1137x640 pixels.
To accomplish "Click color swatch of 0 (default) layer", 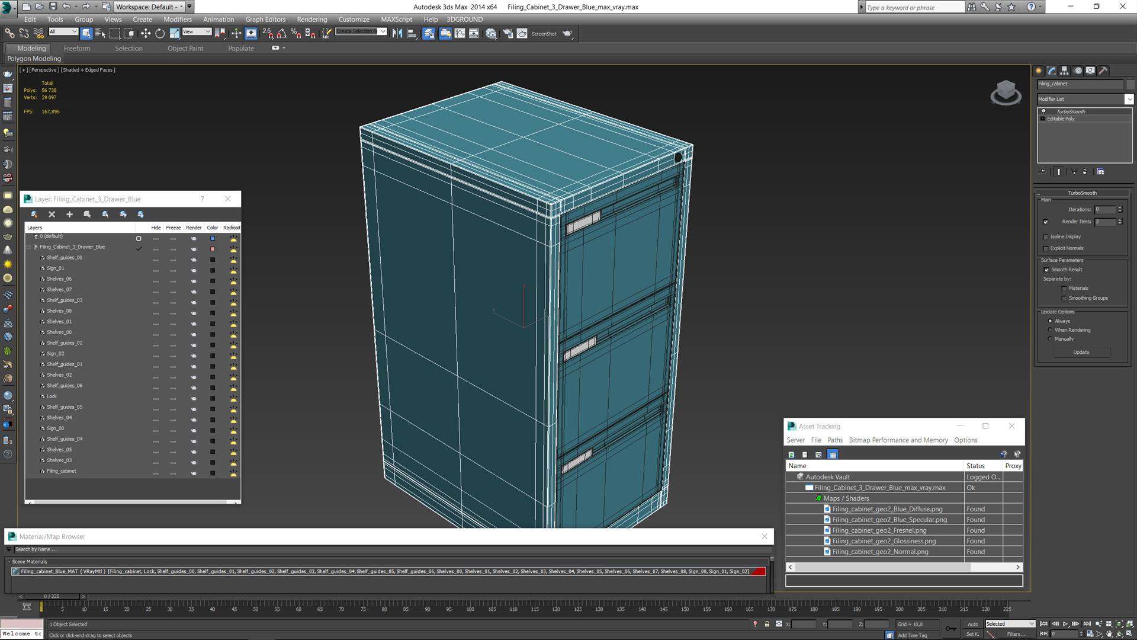I will pyautogui.click(x=213, y=238).
